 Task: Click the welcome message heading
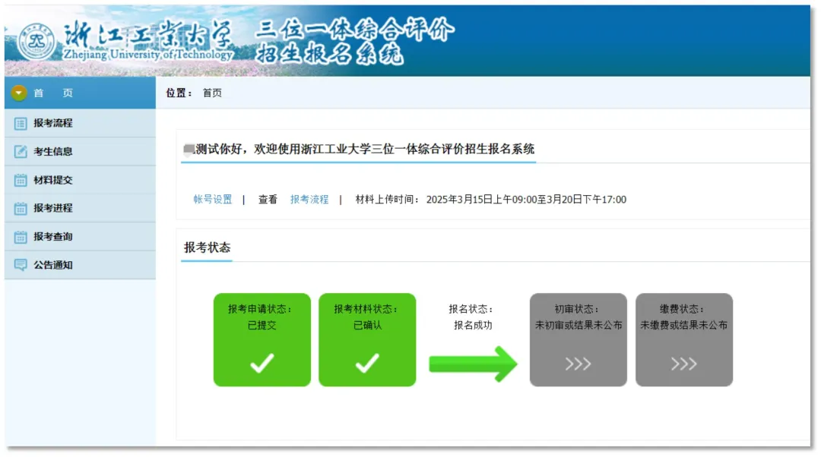(x=359, y=149)
